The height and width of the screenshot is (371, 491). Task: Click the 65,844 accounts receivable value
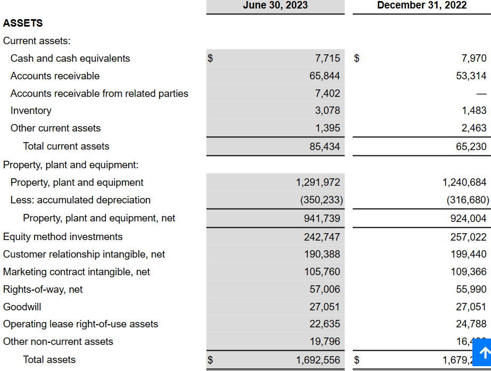tap(324, 76)
